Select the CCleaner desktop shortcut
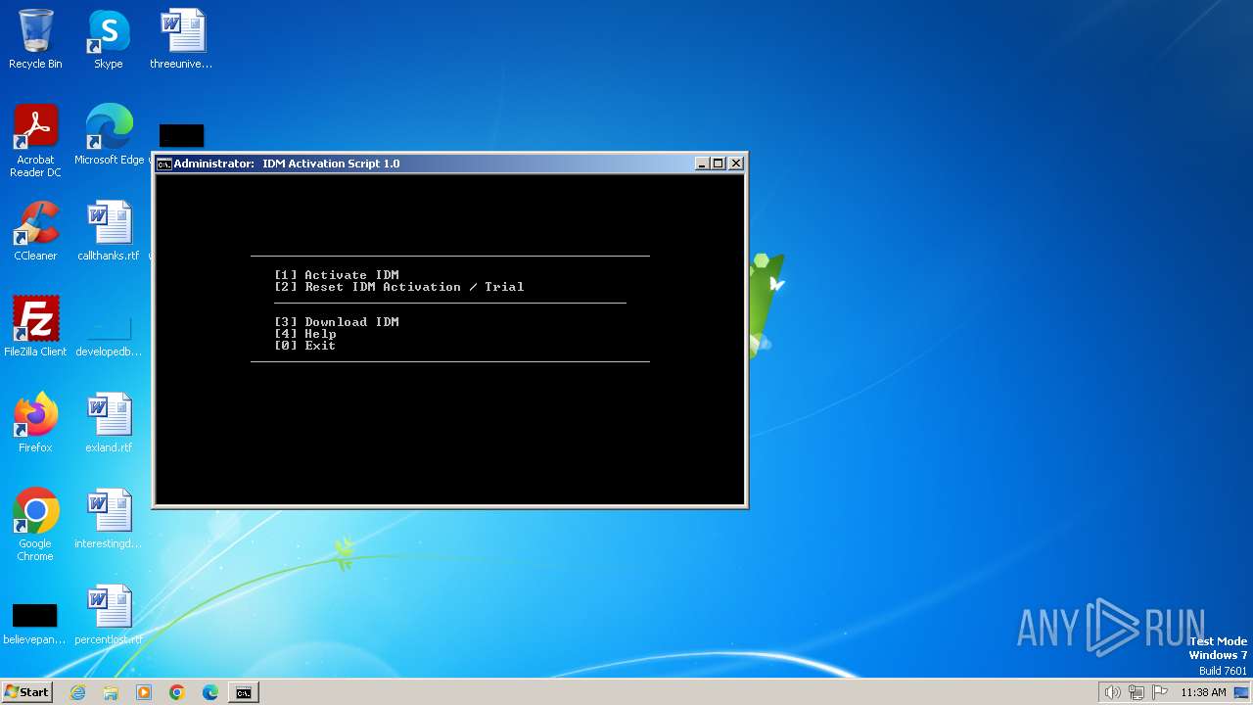 [x=35, y=231]
